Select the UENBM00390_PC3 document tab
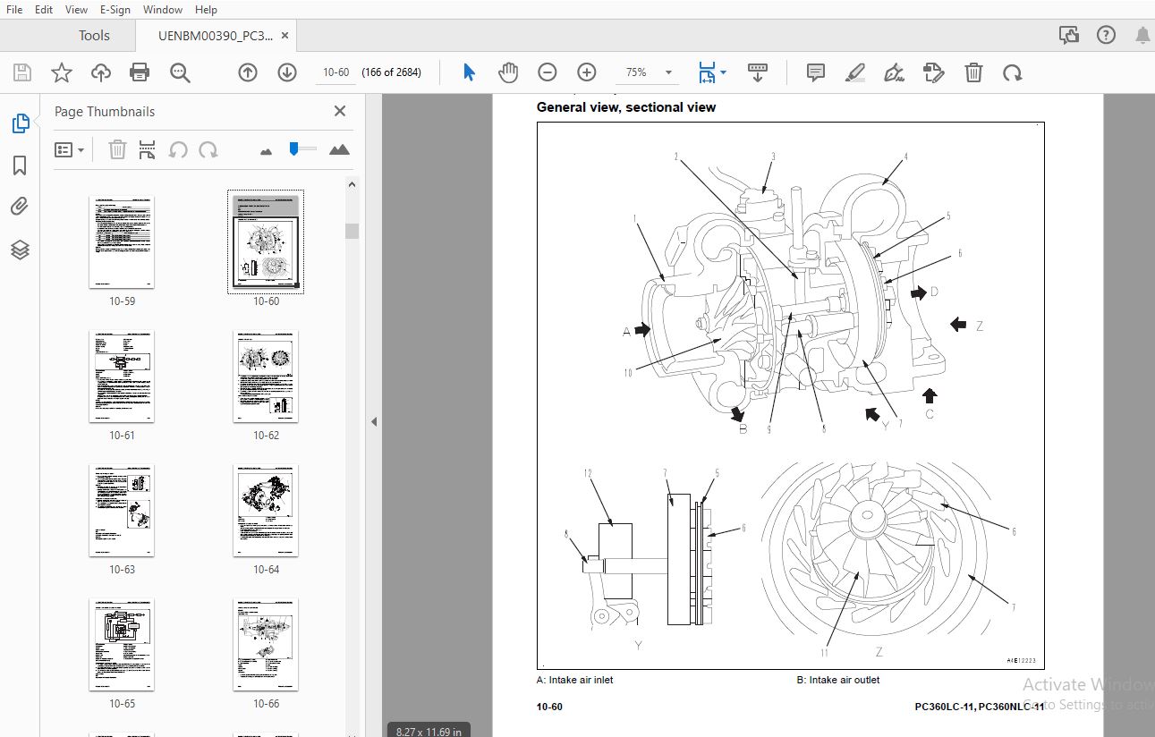The width and height of the screenshot is (1155, 737). tap(216, 36)
